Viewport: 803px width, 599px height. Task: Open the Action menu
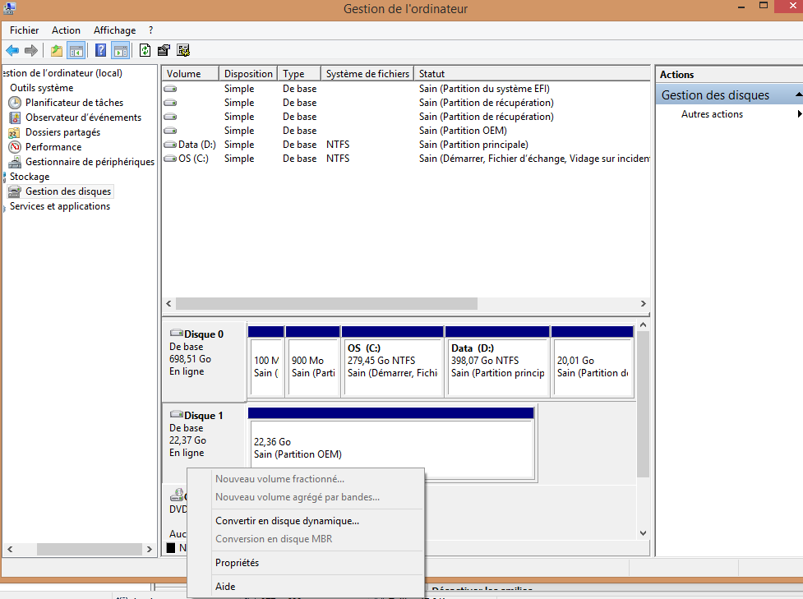66,30
